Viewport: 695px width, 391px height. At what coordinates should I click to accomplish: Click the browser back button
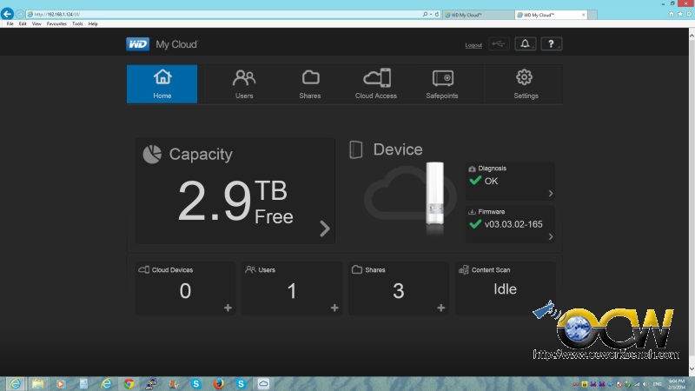pyautogui.click(x=7, y=14)
